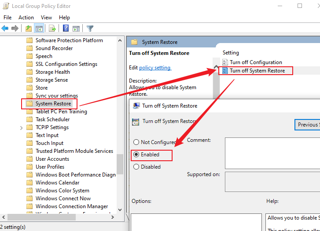
Task: Click the Export List toolbar icon
Action: coord(52,29)
